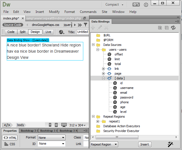This screenshot has width=182, height=150.
Task: Click the X delete binding icon
Action: [x=106, y=28]
